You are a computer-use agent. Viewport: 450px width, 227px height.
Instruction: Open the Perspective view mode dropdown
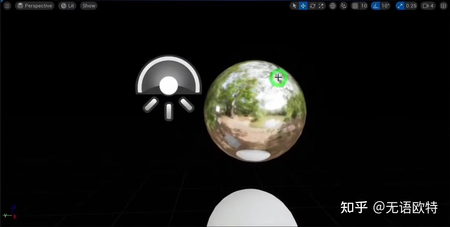(x=35, y=6)
